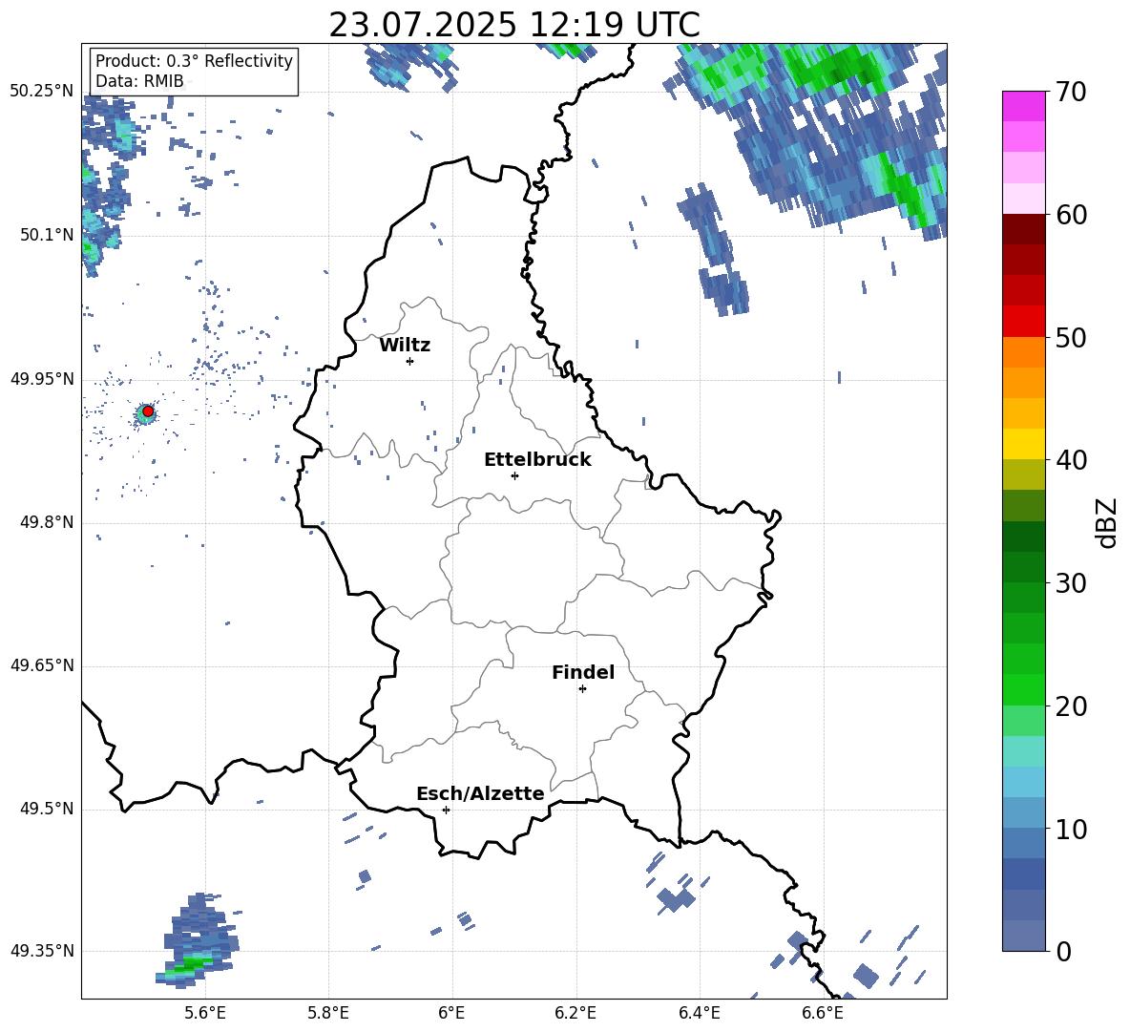1130x1032 pixels.
Task: Click the orange swatch below 50 dBZ
Action: 1023,352
